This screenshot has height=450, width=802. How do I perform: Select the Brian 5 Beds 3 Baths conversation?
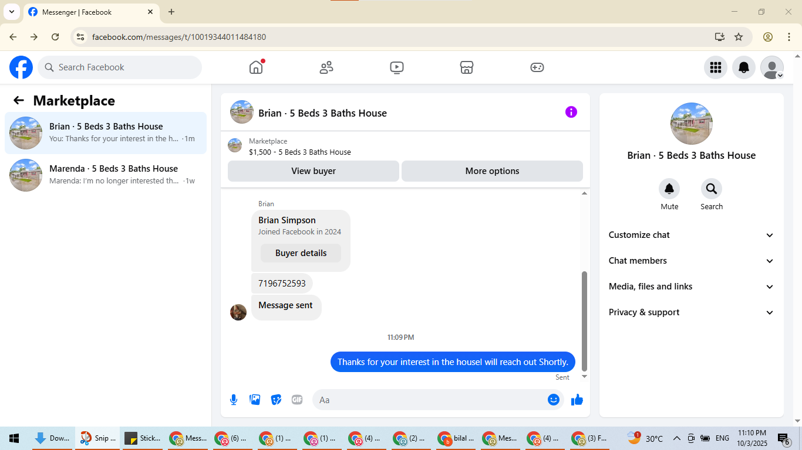point(106,133)
